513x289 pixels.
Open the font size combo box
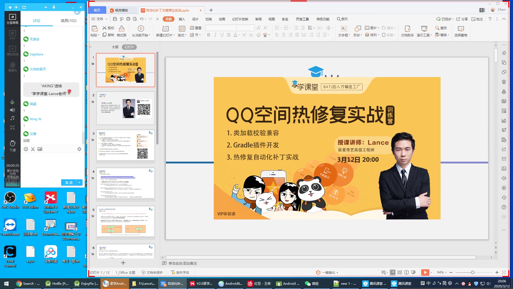click(x=246, y=28)
